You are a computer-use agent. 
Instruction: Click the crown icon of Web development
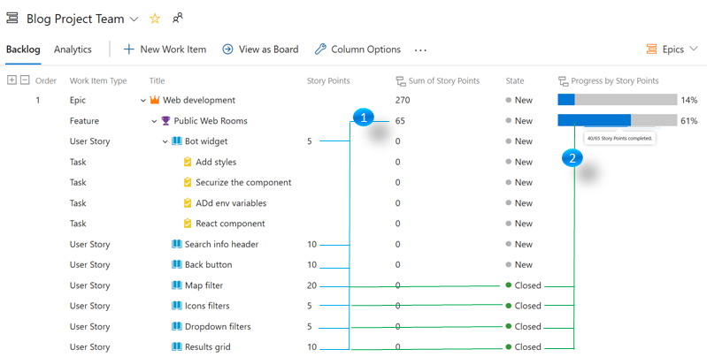click(x=155, y=100)
